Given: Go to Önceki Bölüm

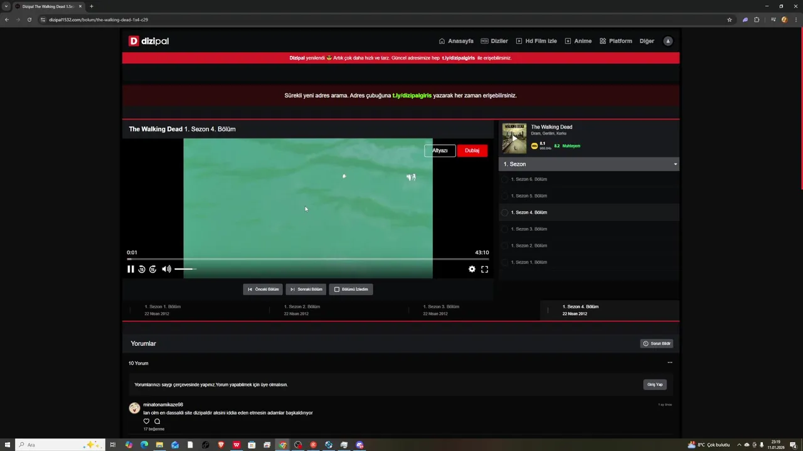Looking at the screenshot, I should tap(263, 289).
